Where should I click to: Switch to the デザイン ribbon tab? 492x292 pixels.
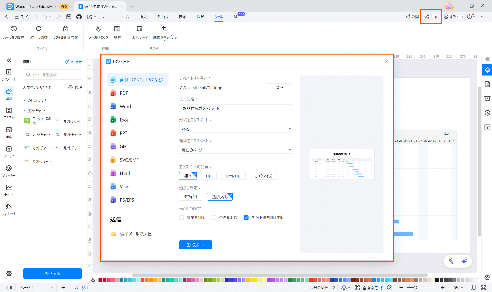point(163,17)
